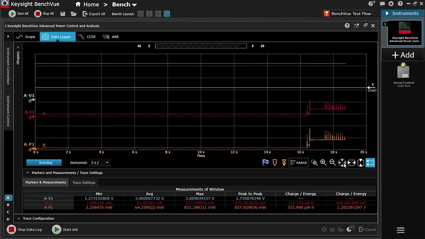Open the Horizontal 2 s/ dropdown
This screenshot has height=239, width=425.
click(x=100, y=163)
